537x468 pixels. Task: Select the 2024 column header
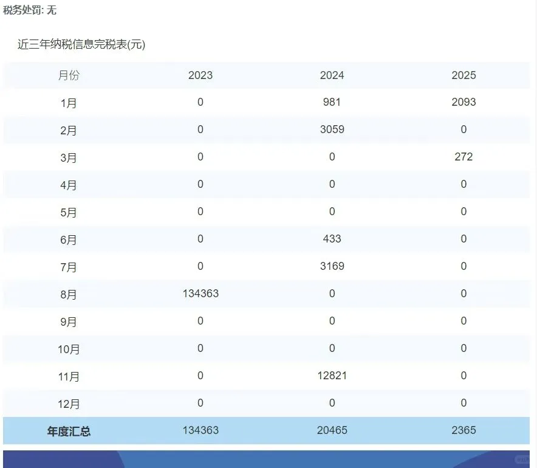coord(332,75)
